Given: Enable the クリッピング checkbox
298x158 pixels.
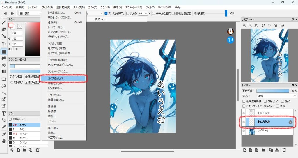Looking at the screenshot, I should pyautogui.click(x=265, y=101).
